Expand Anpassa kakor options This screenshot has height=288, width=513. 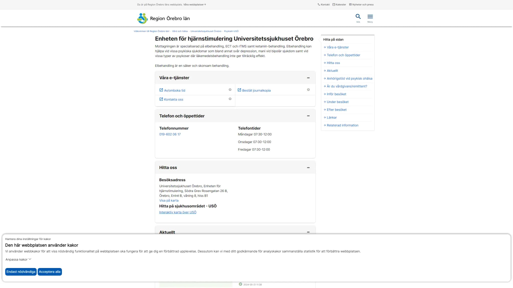pos(18,259)
